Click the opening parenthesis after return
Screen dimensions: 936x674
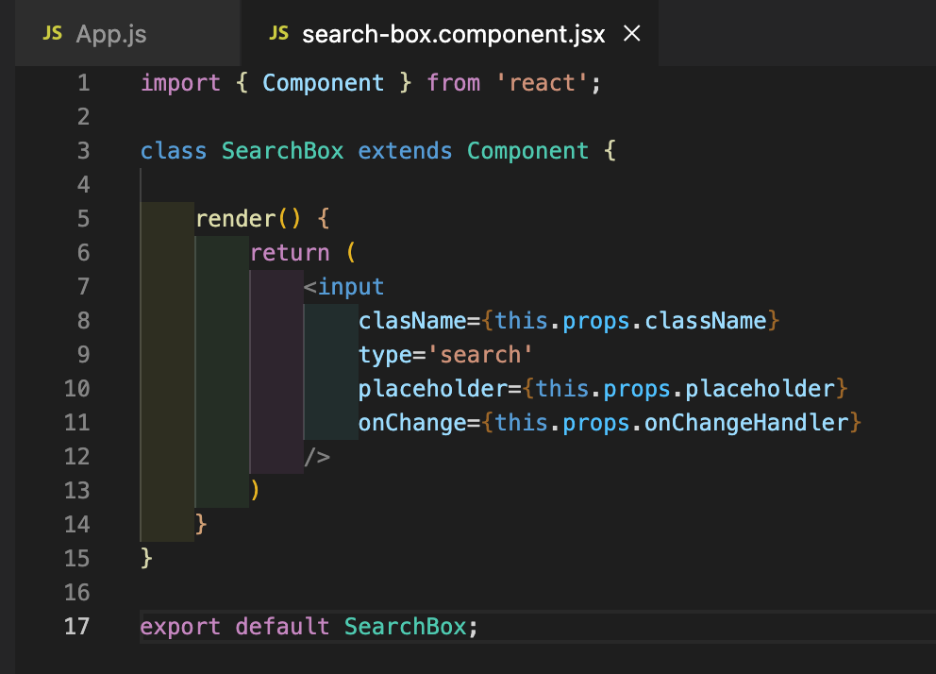tap(351, 253)
